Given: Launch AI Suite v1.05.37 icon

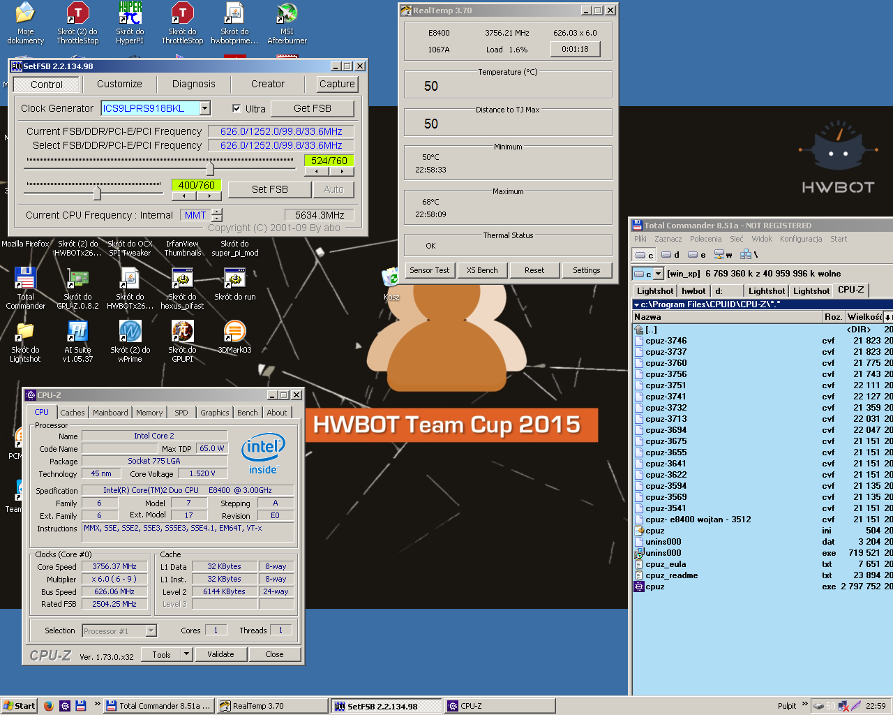Looking at the screenshot, I should coord(77,341).
